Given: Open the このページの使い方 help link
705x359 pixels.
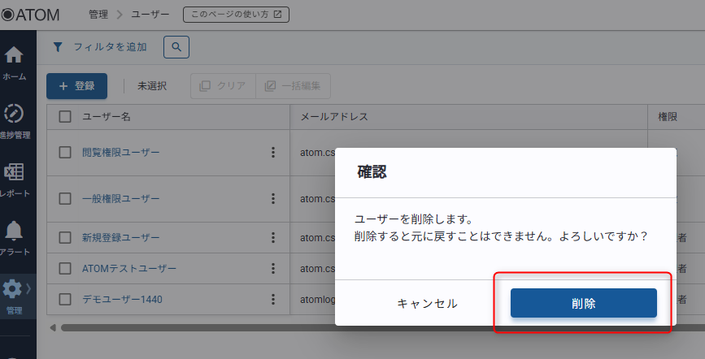Looking at the screenshot, I should click(236, 15).
